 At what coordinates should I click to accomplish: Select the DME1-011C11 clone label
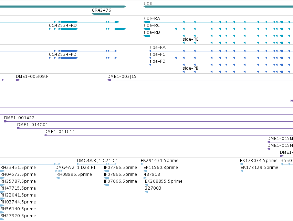pos(60,132)
